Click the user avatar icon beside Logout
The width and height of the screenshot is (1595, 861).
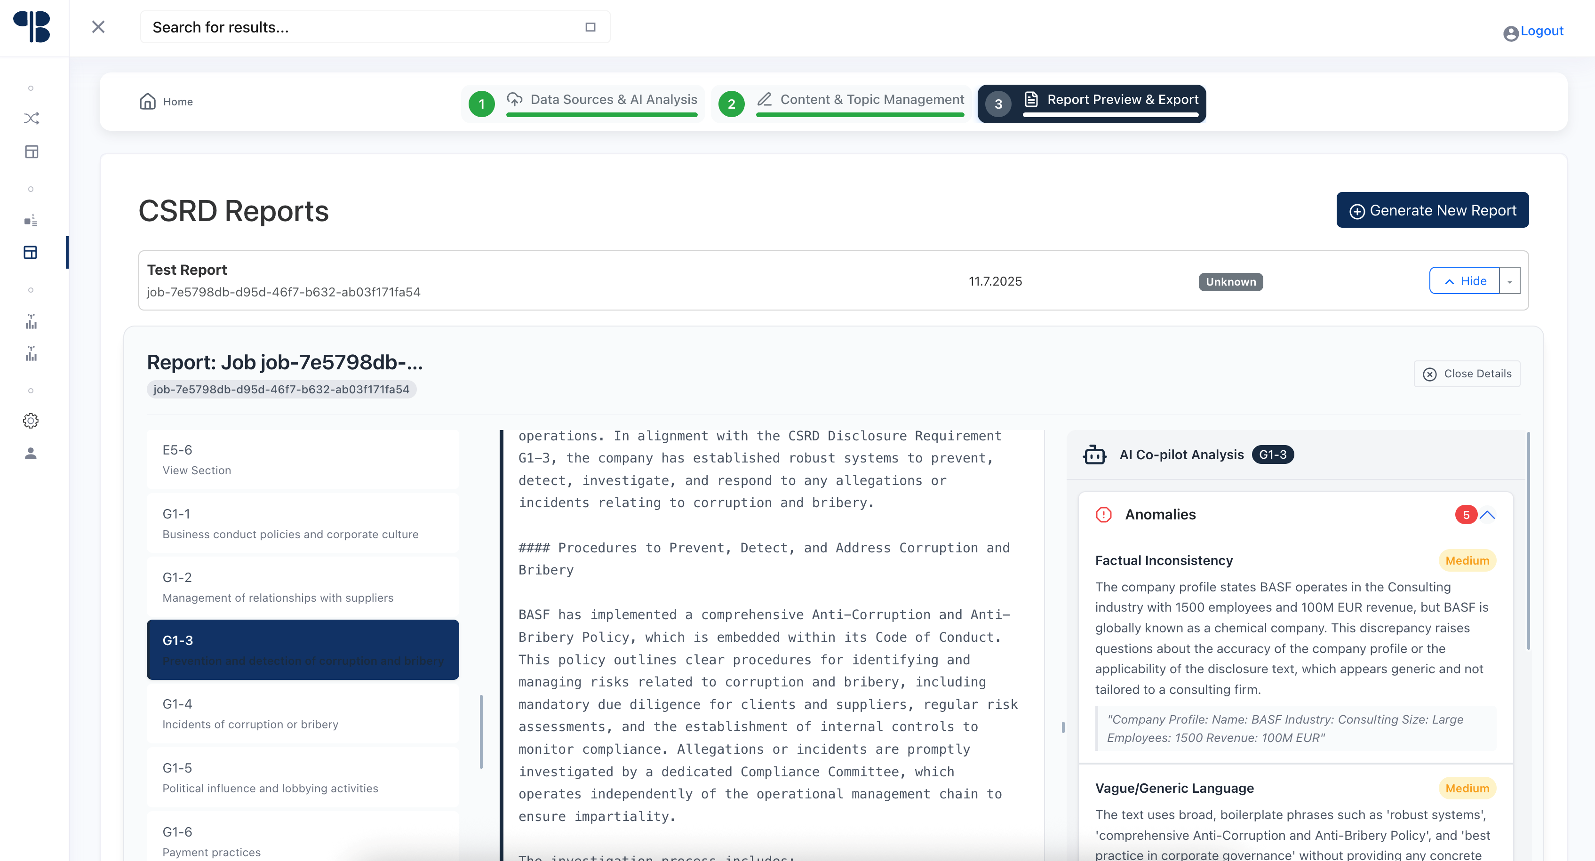[1510, 33]
